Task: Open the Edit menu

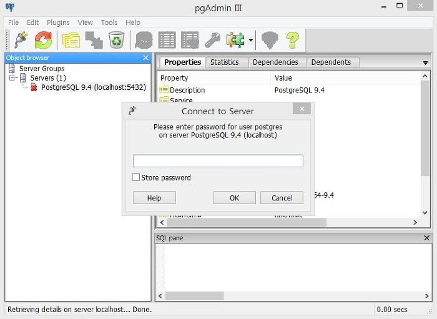Action: [32, 22]
